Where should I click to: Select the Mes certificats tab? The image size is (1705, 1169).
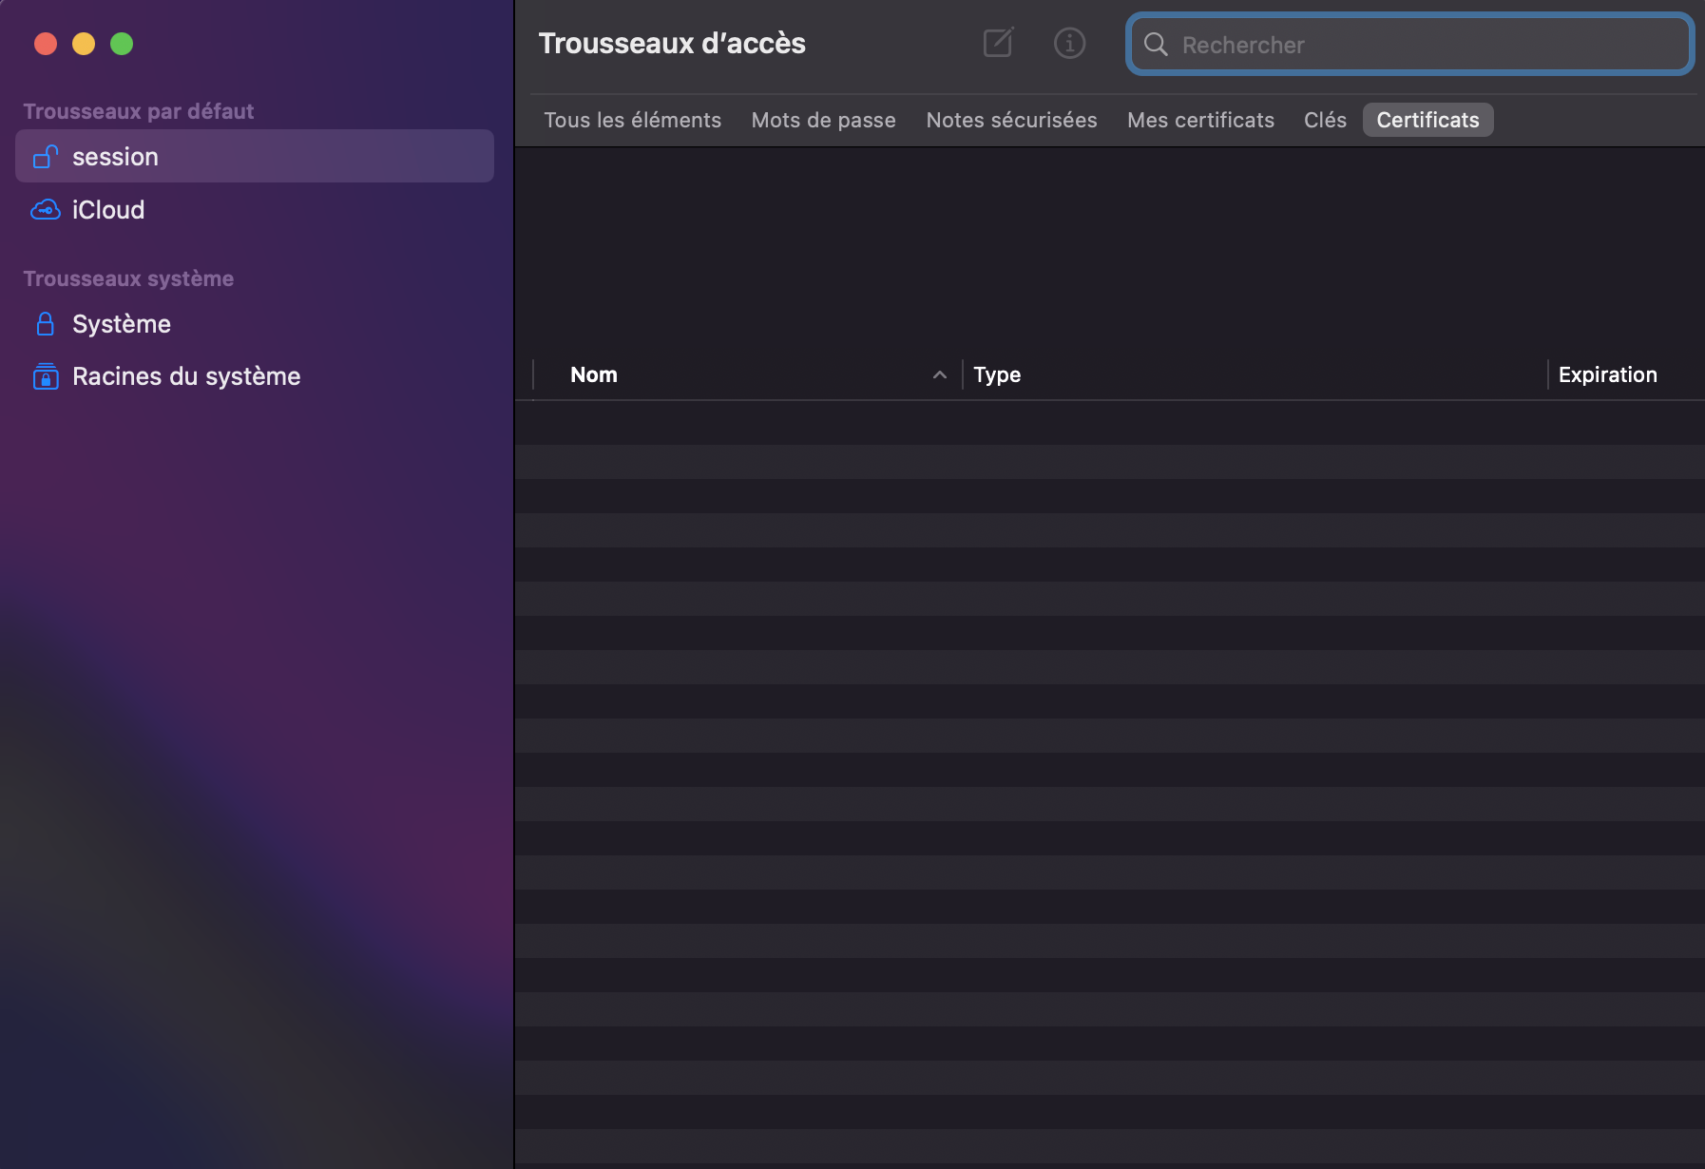click(x=1200, y=120)
